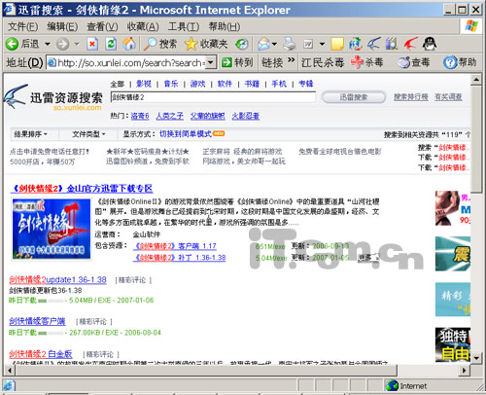Open the 文件类型 file type dropdown
Image resolution: width=486 pixels, height=395 pixels.
coord(88,134)
